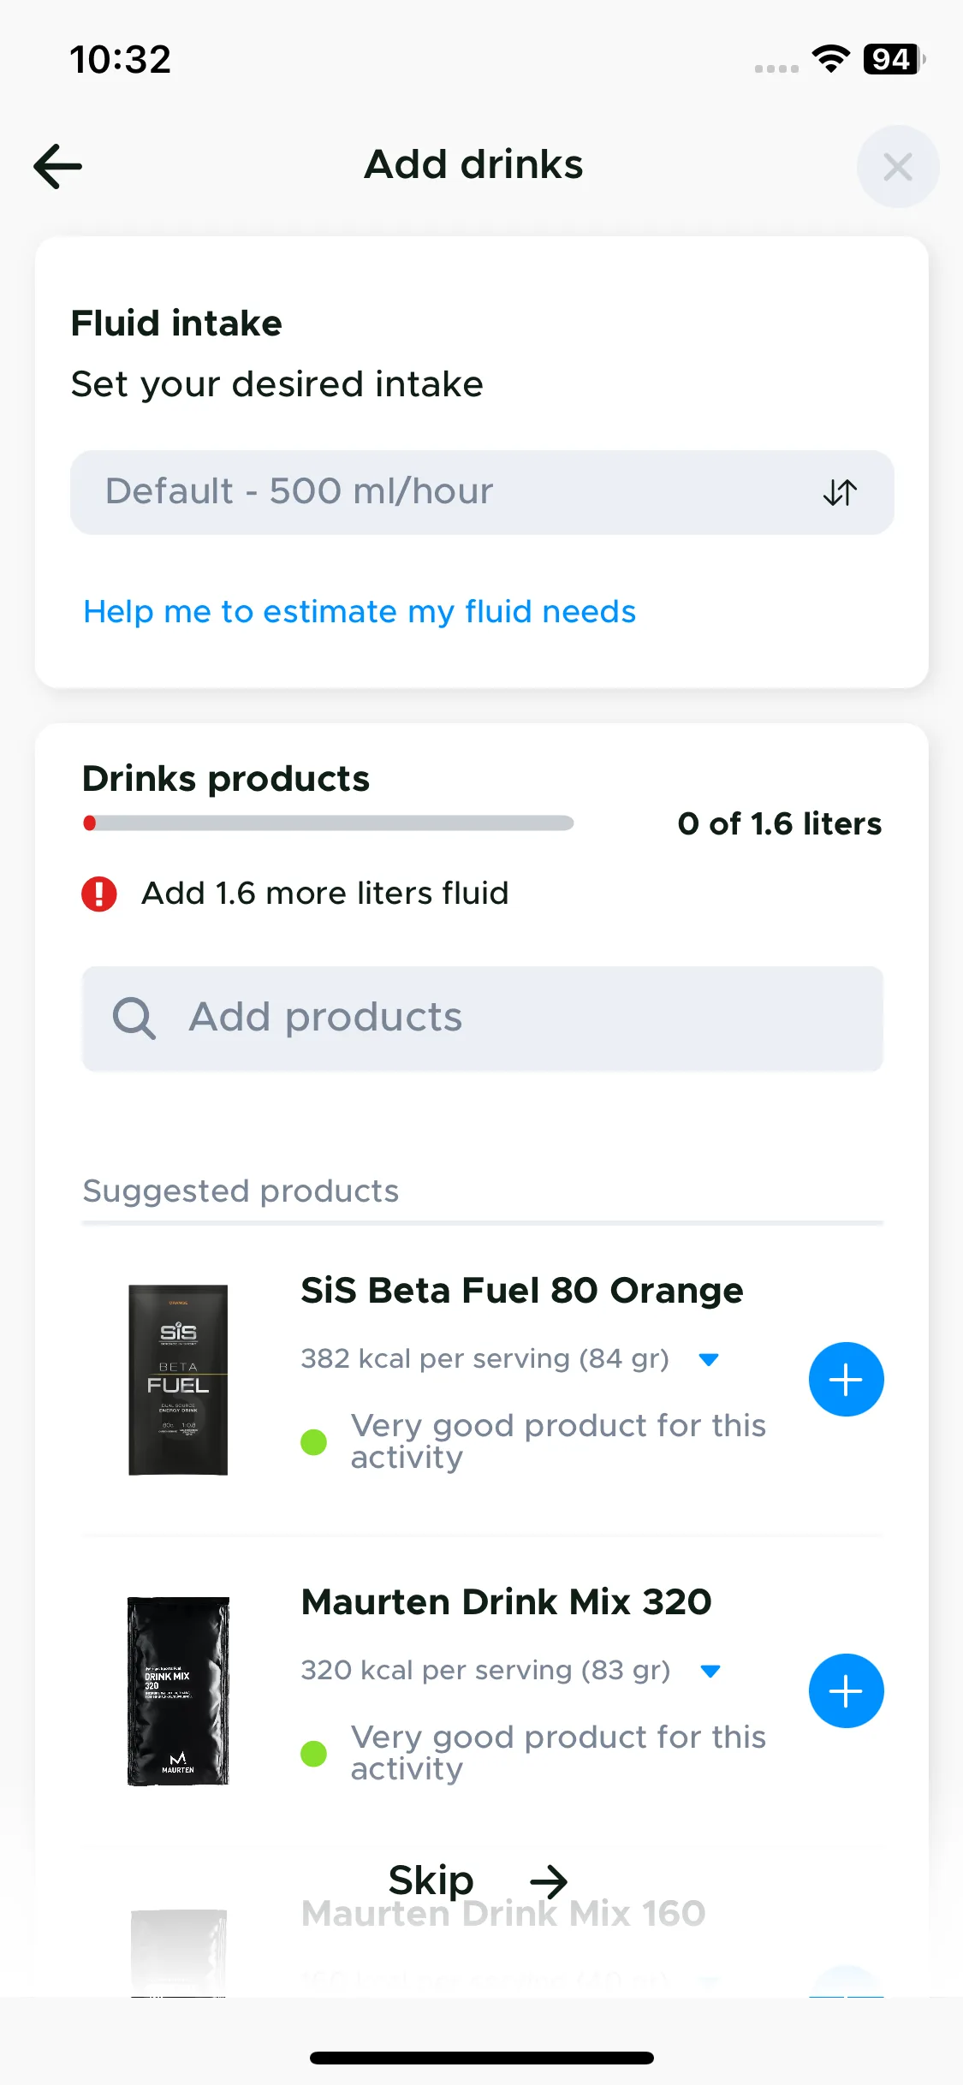Tap the arrow next to Skip

point(549,1881)
